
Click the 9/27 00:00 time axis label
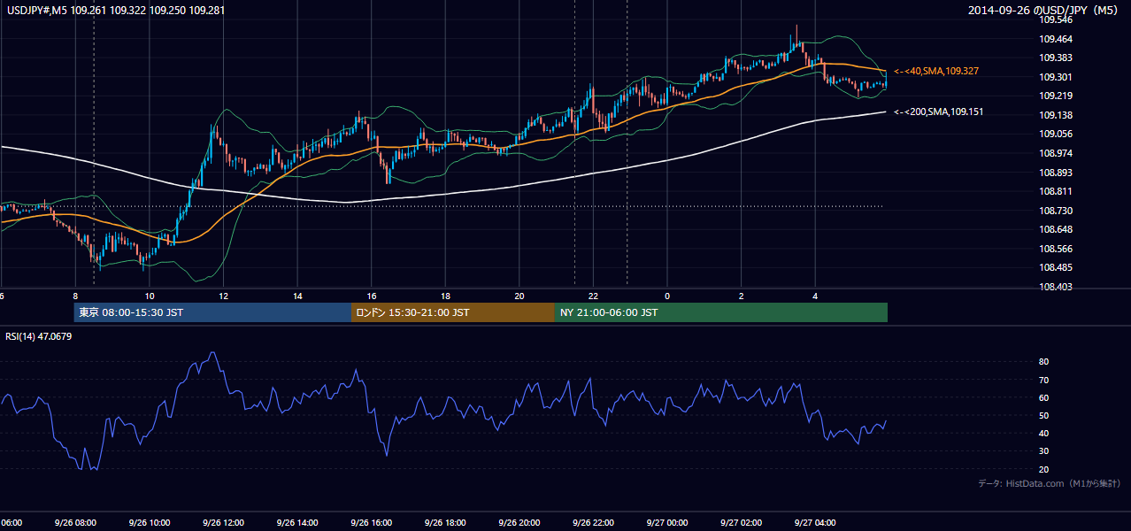coord(666,522)
